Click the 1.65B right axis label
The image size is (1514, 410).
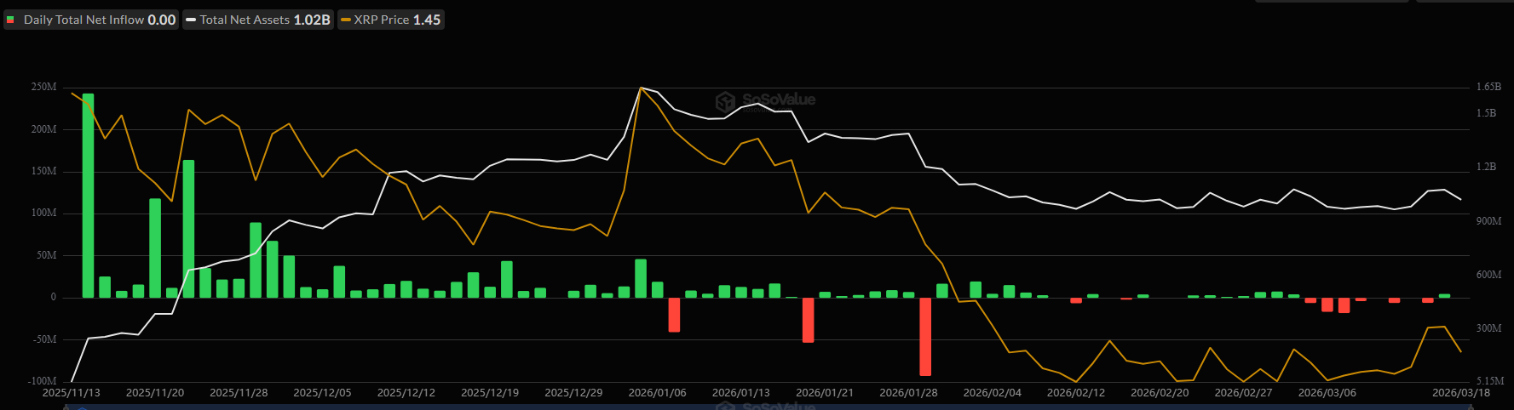[1488, 88]
